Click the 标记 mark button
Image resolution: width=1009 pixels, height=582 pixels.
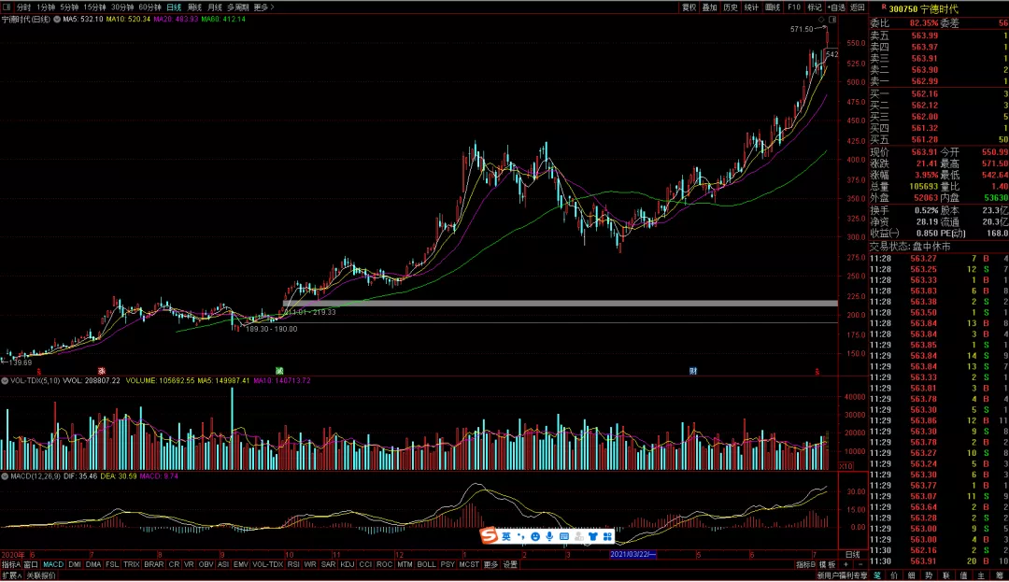coord(815,7)
